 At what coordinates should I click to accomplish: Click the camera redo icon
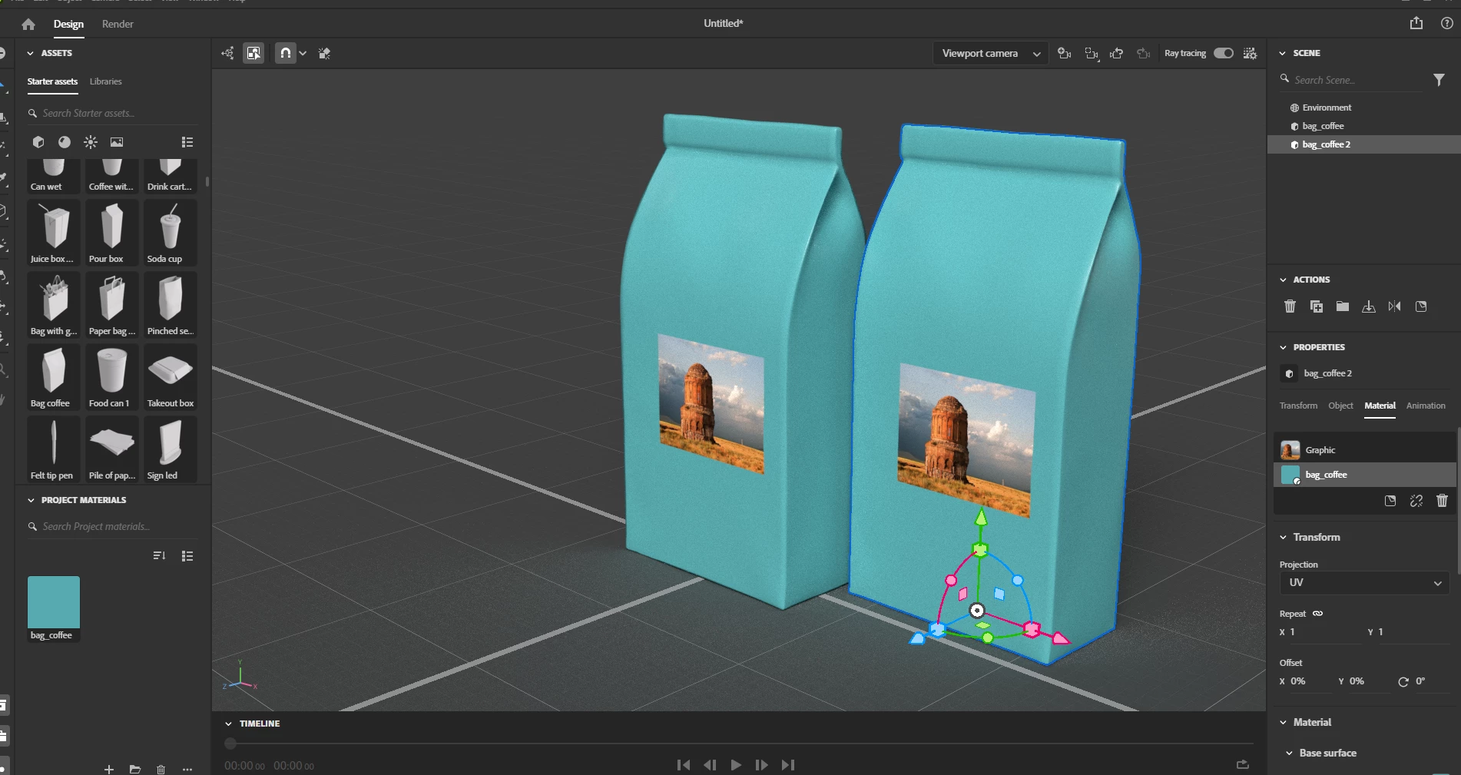click(1144, 53)
